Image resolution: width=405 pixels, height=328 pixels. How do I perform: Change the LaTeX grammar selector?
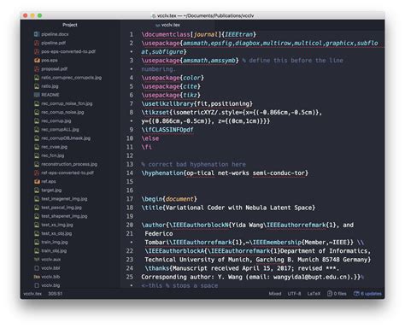[314, 294]
